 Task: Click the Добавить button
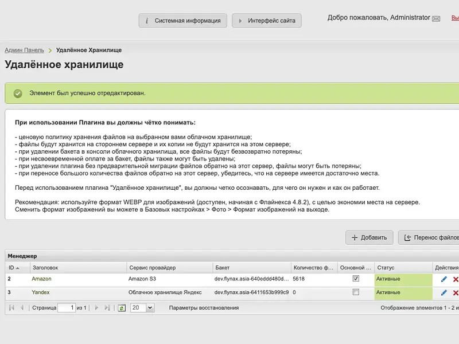[369, 237]
